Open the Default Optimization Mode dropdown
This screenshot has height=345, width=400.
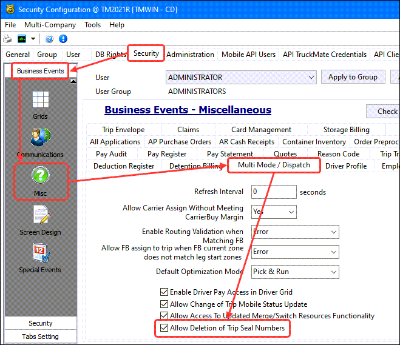(x=333, y=272)
